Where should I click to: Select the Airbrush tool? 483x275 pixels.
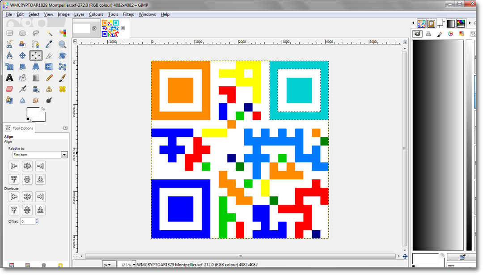click(22, 89)
